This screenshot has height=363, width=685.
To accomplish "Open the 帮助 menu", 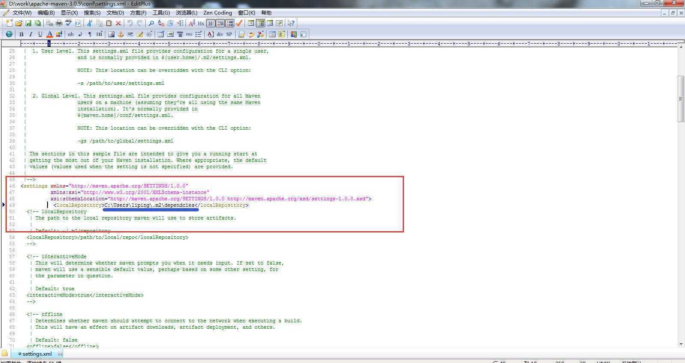I will point(266,13).
